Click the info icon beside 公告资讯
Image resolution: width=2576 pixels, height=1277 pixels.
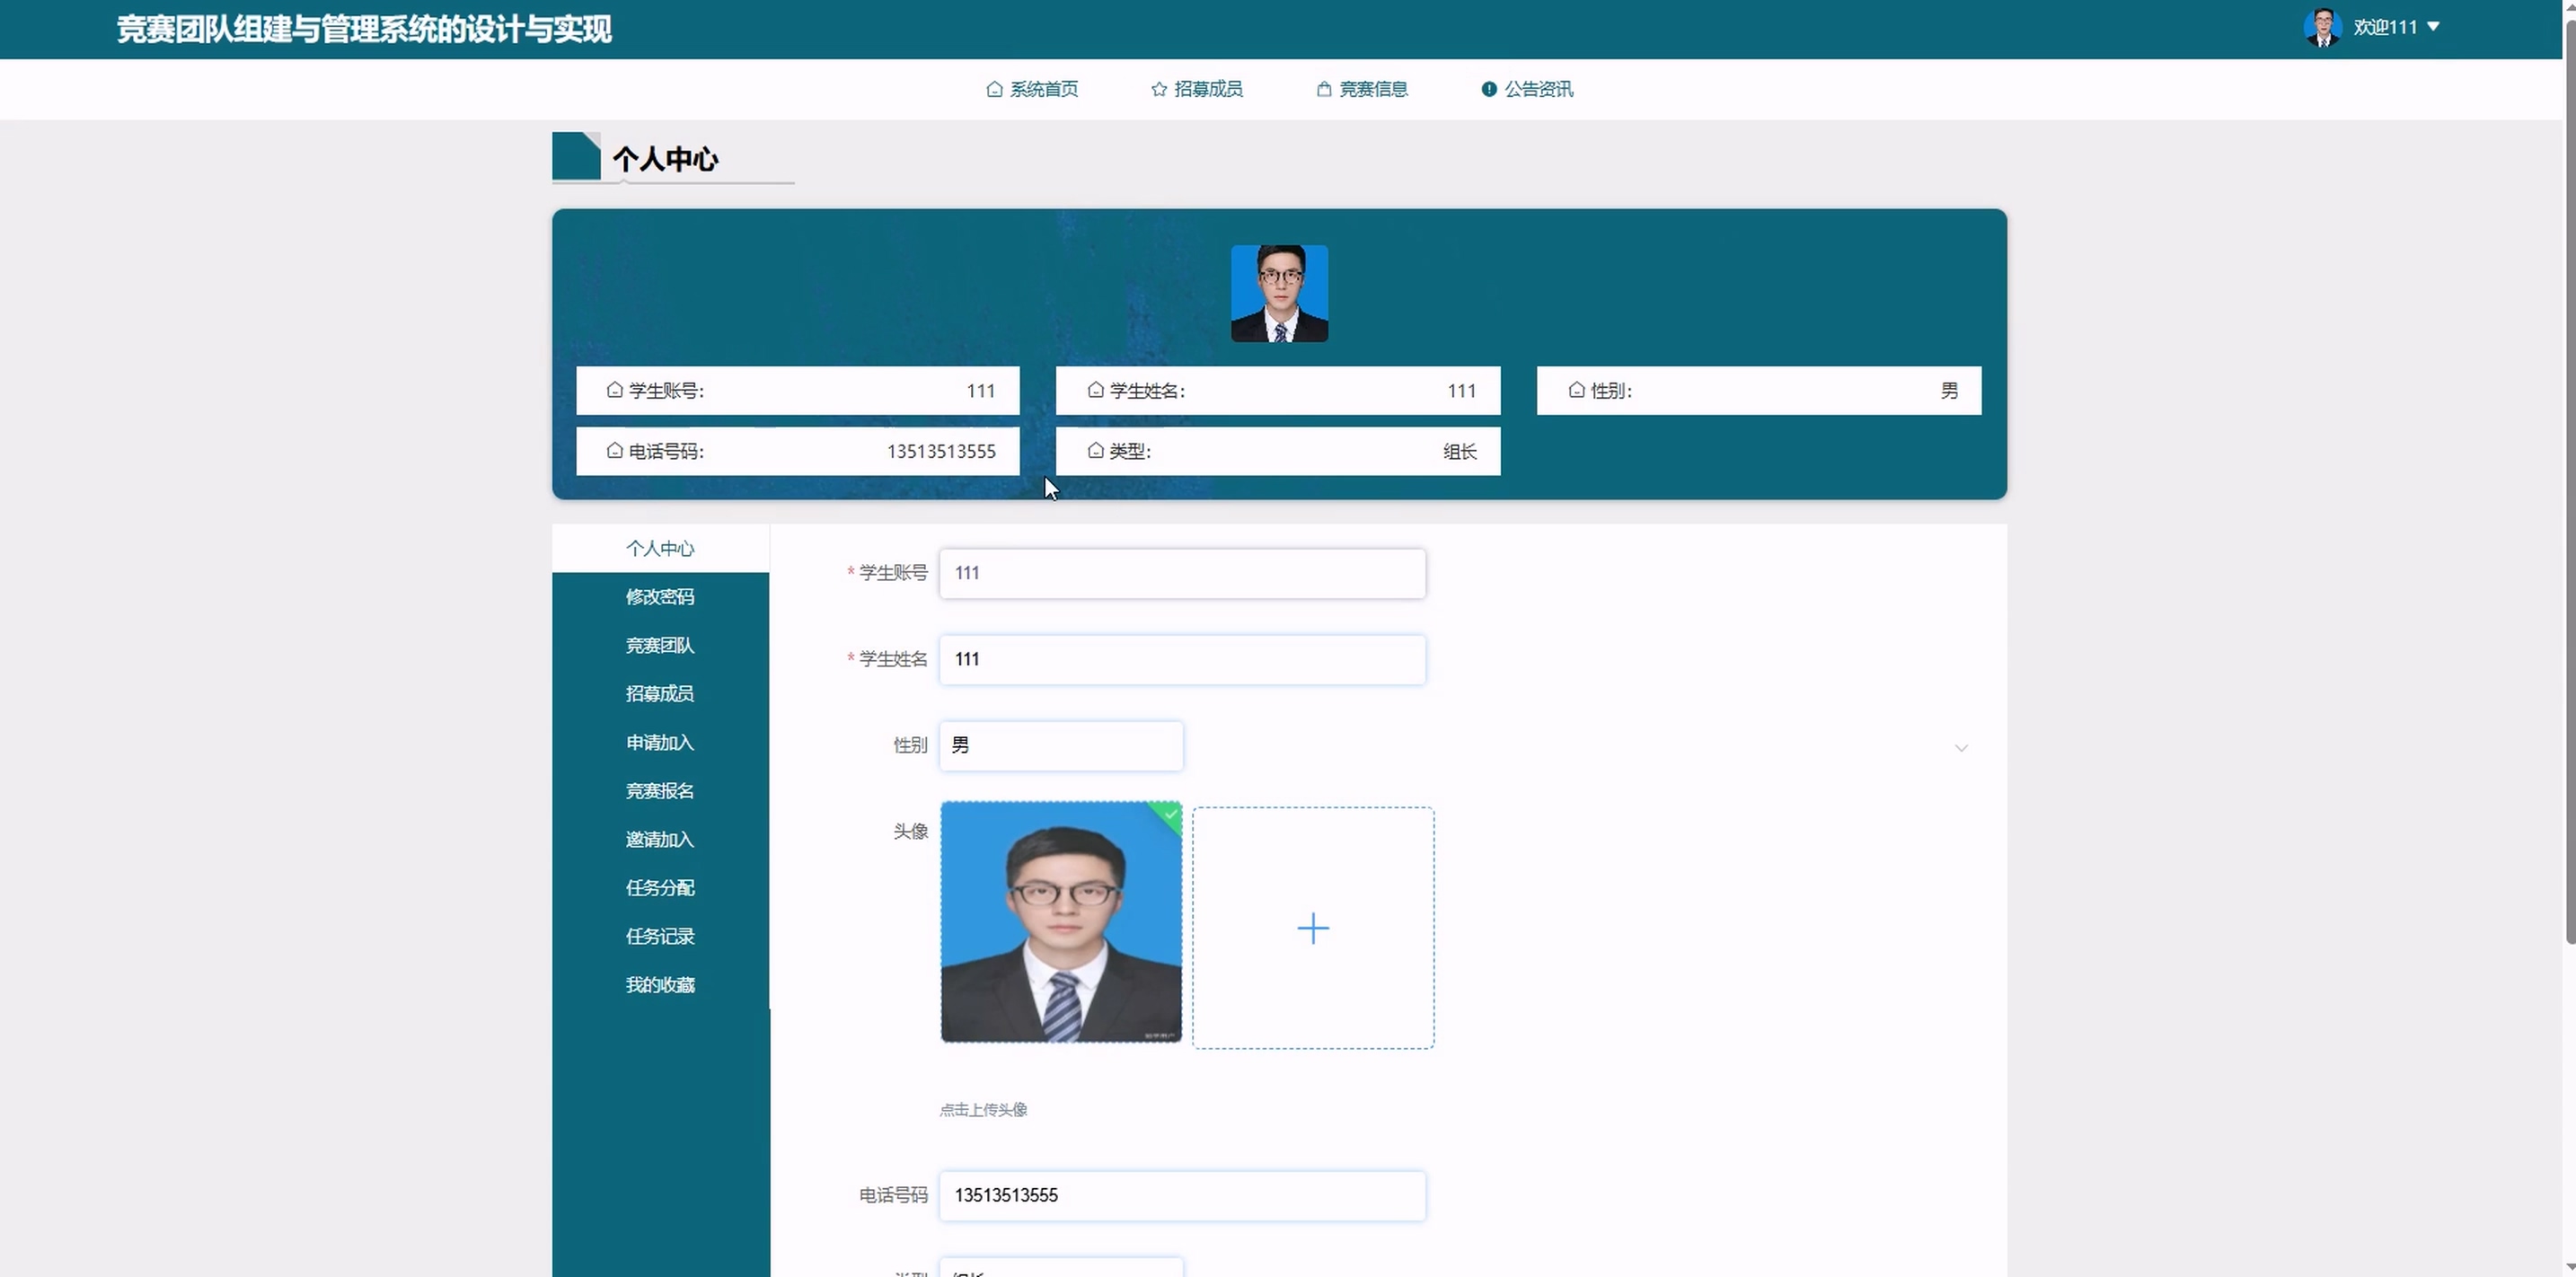(1488, 89)
